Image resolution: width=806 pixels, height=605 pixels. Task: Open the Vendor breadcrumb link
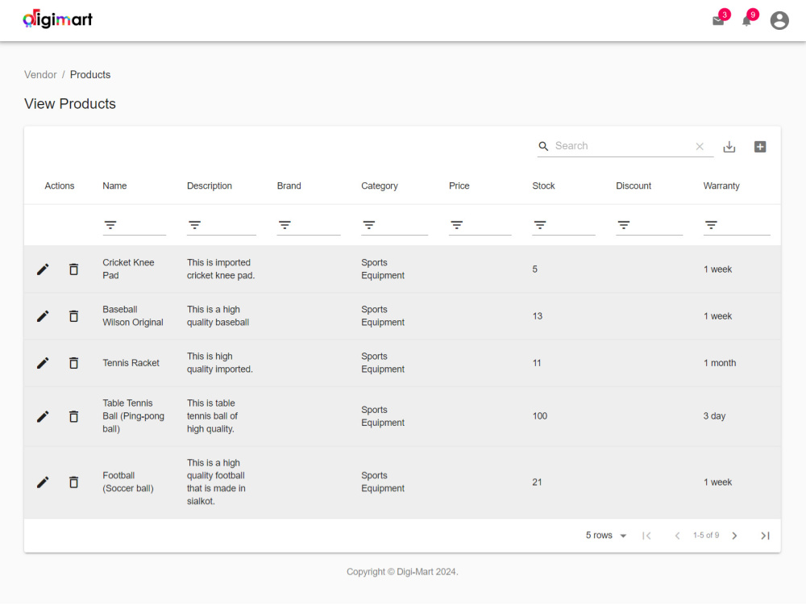point(40,74)
